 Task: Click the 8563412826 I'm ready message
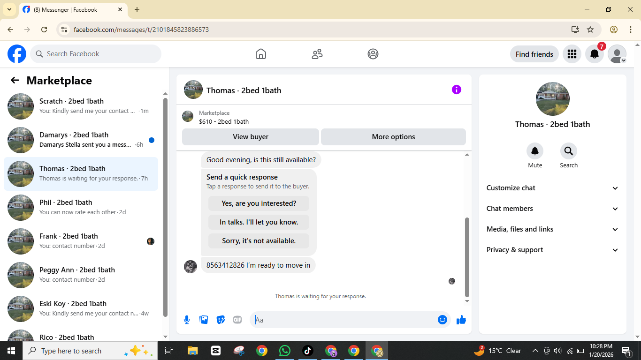(x=258, y=265)
